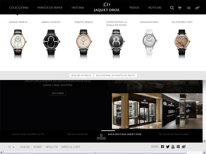This screenshot has width=206, height=154.
Task: Click the tourbillon Complication watch image
Action: click(x=117, y=42)
